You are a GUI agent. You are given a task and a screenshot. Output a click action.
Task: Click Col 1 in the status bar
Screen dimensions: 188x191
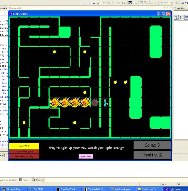click(179, 184)
